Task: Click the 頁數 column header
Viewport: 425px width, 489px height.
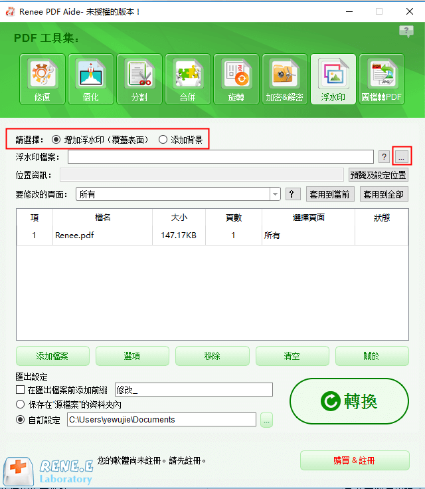Action: click(x=234, y=218)
